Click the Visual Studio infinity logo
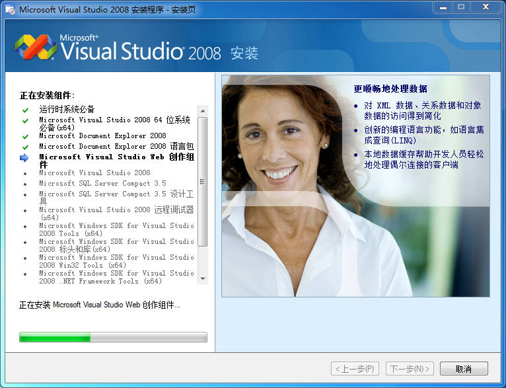The height and width of the screenshot is (388, 506). coord(36,47)
